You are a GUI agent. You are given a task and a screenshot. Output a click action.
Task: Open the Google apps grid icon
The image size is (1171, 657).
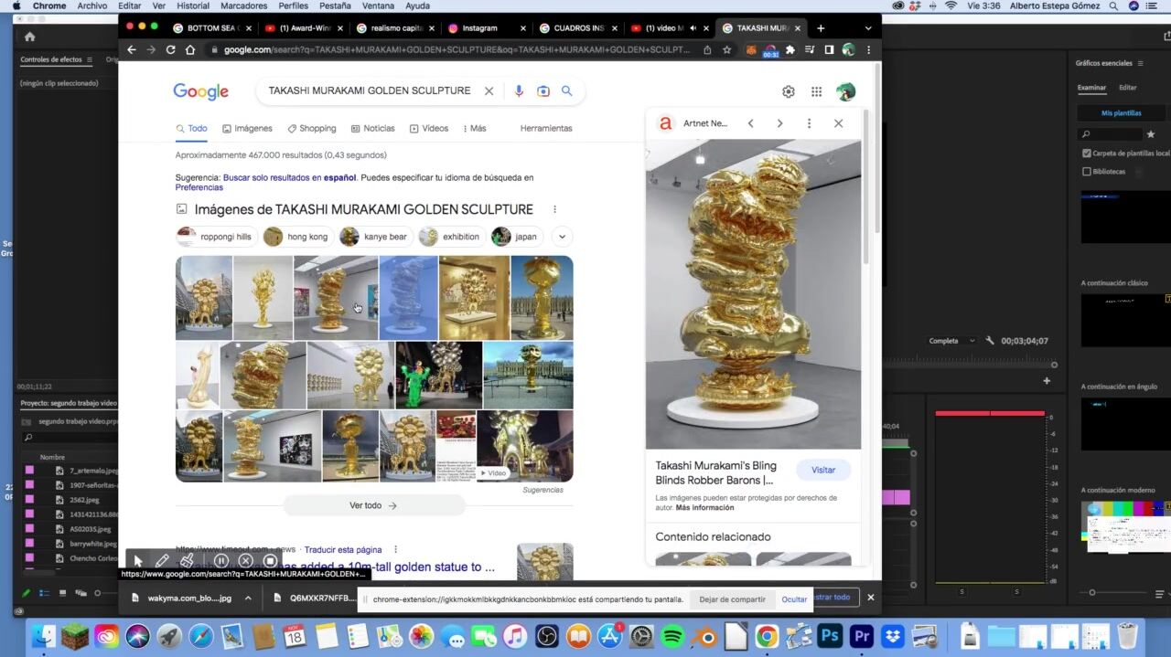[816, 91]
